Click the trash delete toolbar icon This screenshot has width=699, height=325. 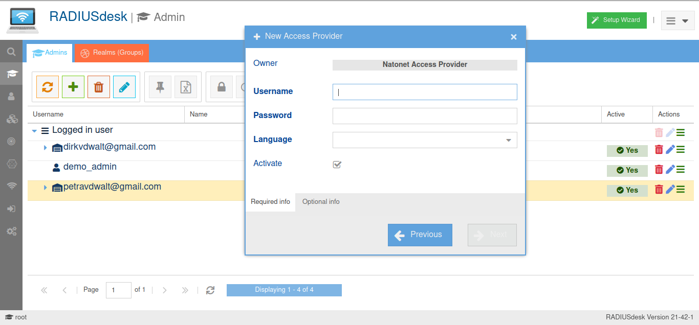click(x=99, y=87)
